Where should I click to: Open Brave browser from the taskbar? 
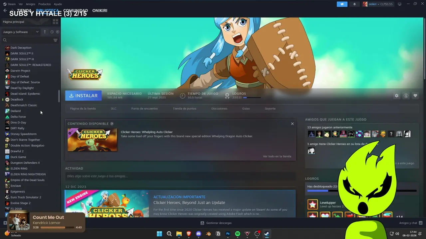click(x=189, y=234)
